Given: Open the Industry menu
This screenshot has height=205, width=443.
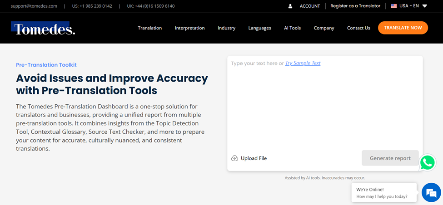Looking at the screenshot, I should point(226,28).
